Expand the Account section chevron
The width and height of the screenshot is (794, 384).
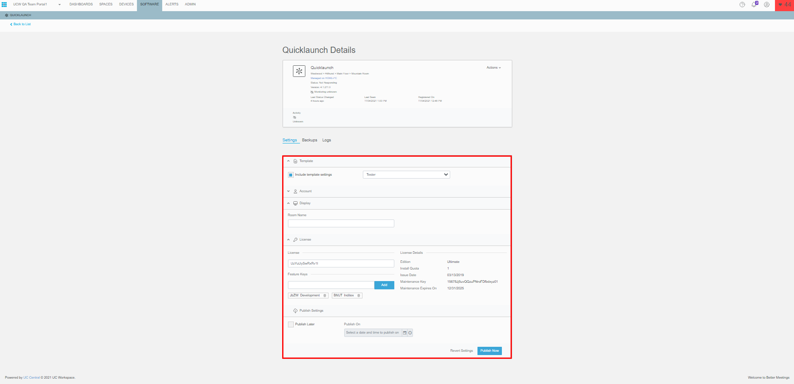click(x=288, y=191)
